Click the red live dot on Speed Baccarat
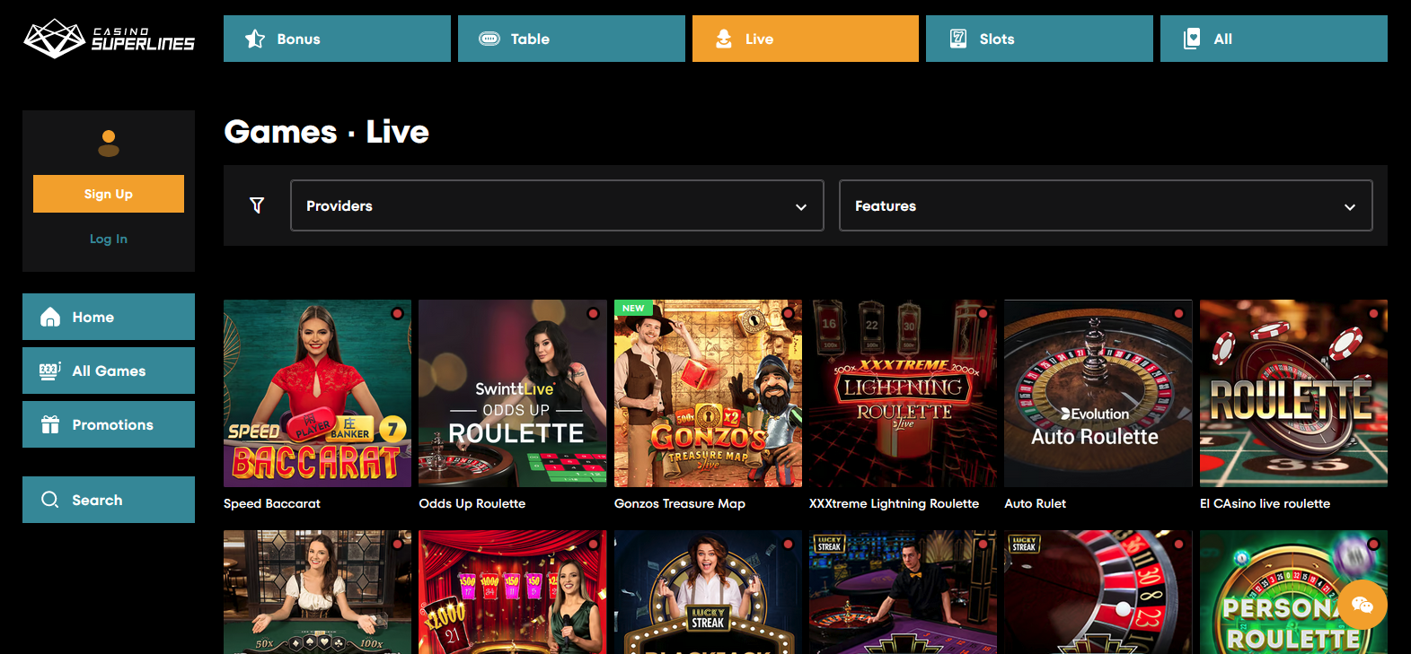The height and width of the screenshot is (654, 1411). coord(397,313)
